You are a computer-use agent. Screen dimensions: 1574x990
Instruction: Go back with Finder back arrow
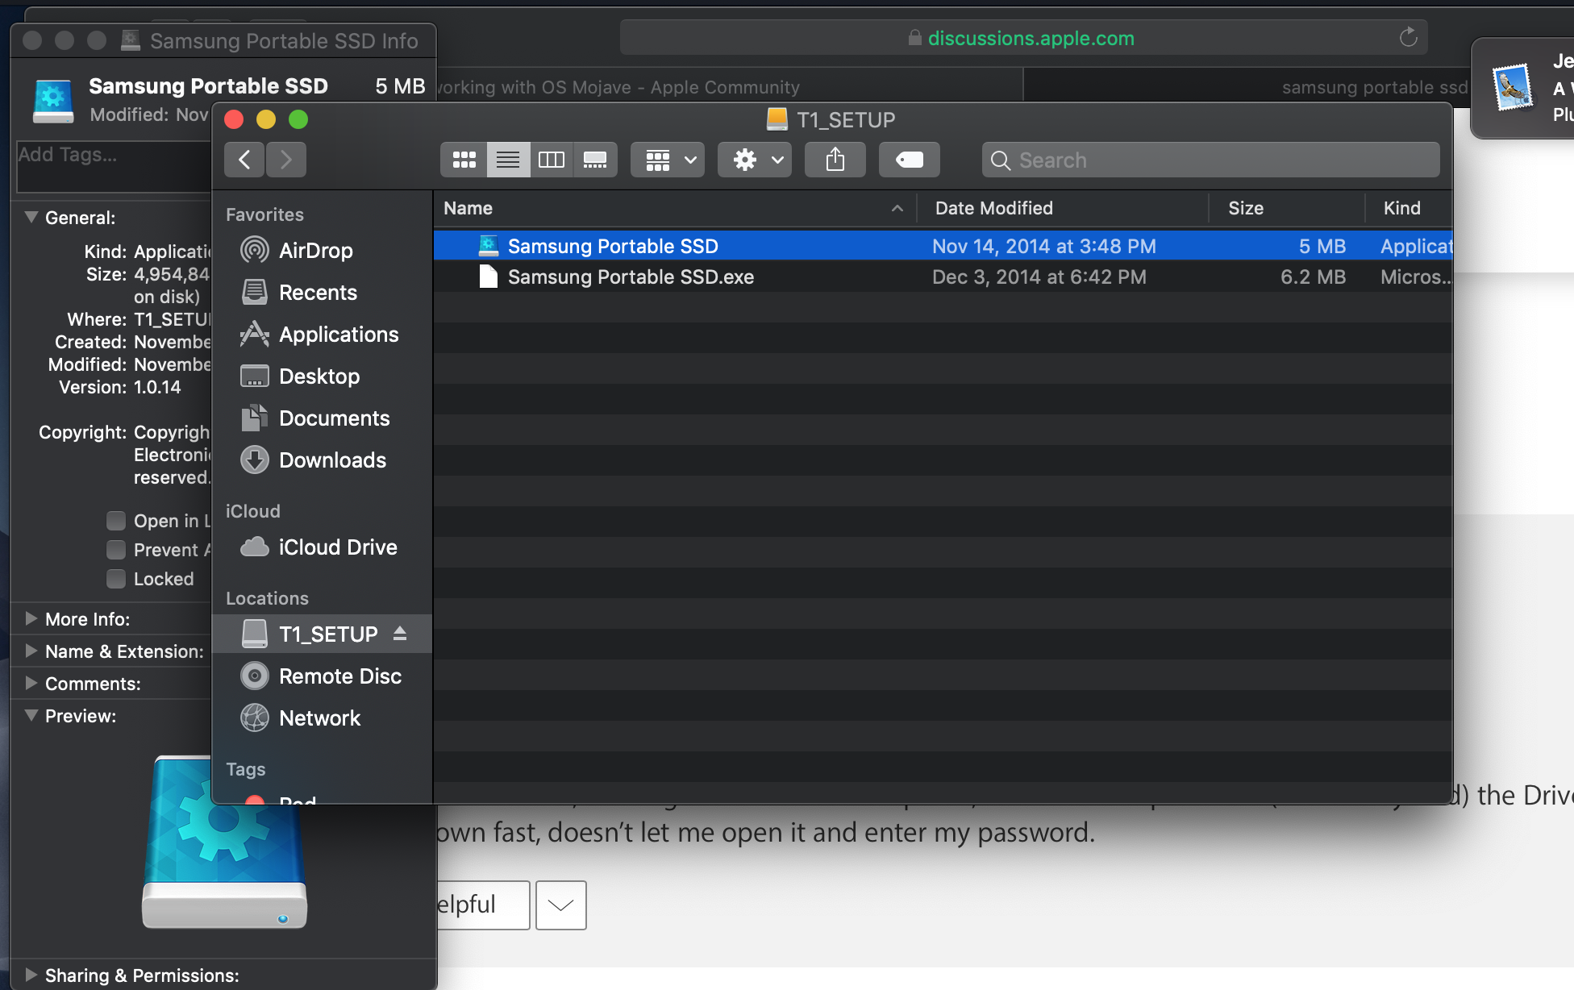[244, 160]
